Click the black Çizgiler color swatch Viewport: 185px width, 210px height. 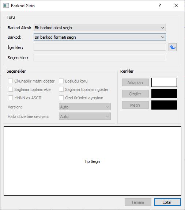point(164,94)
